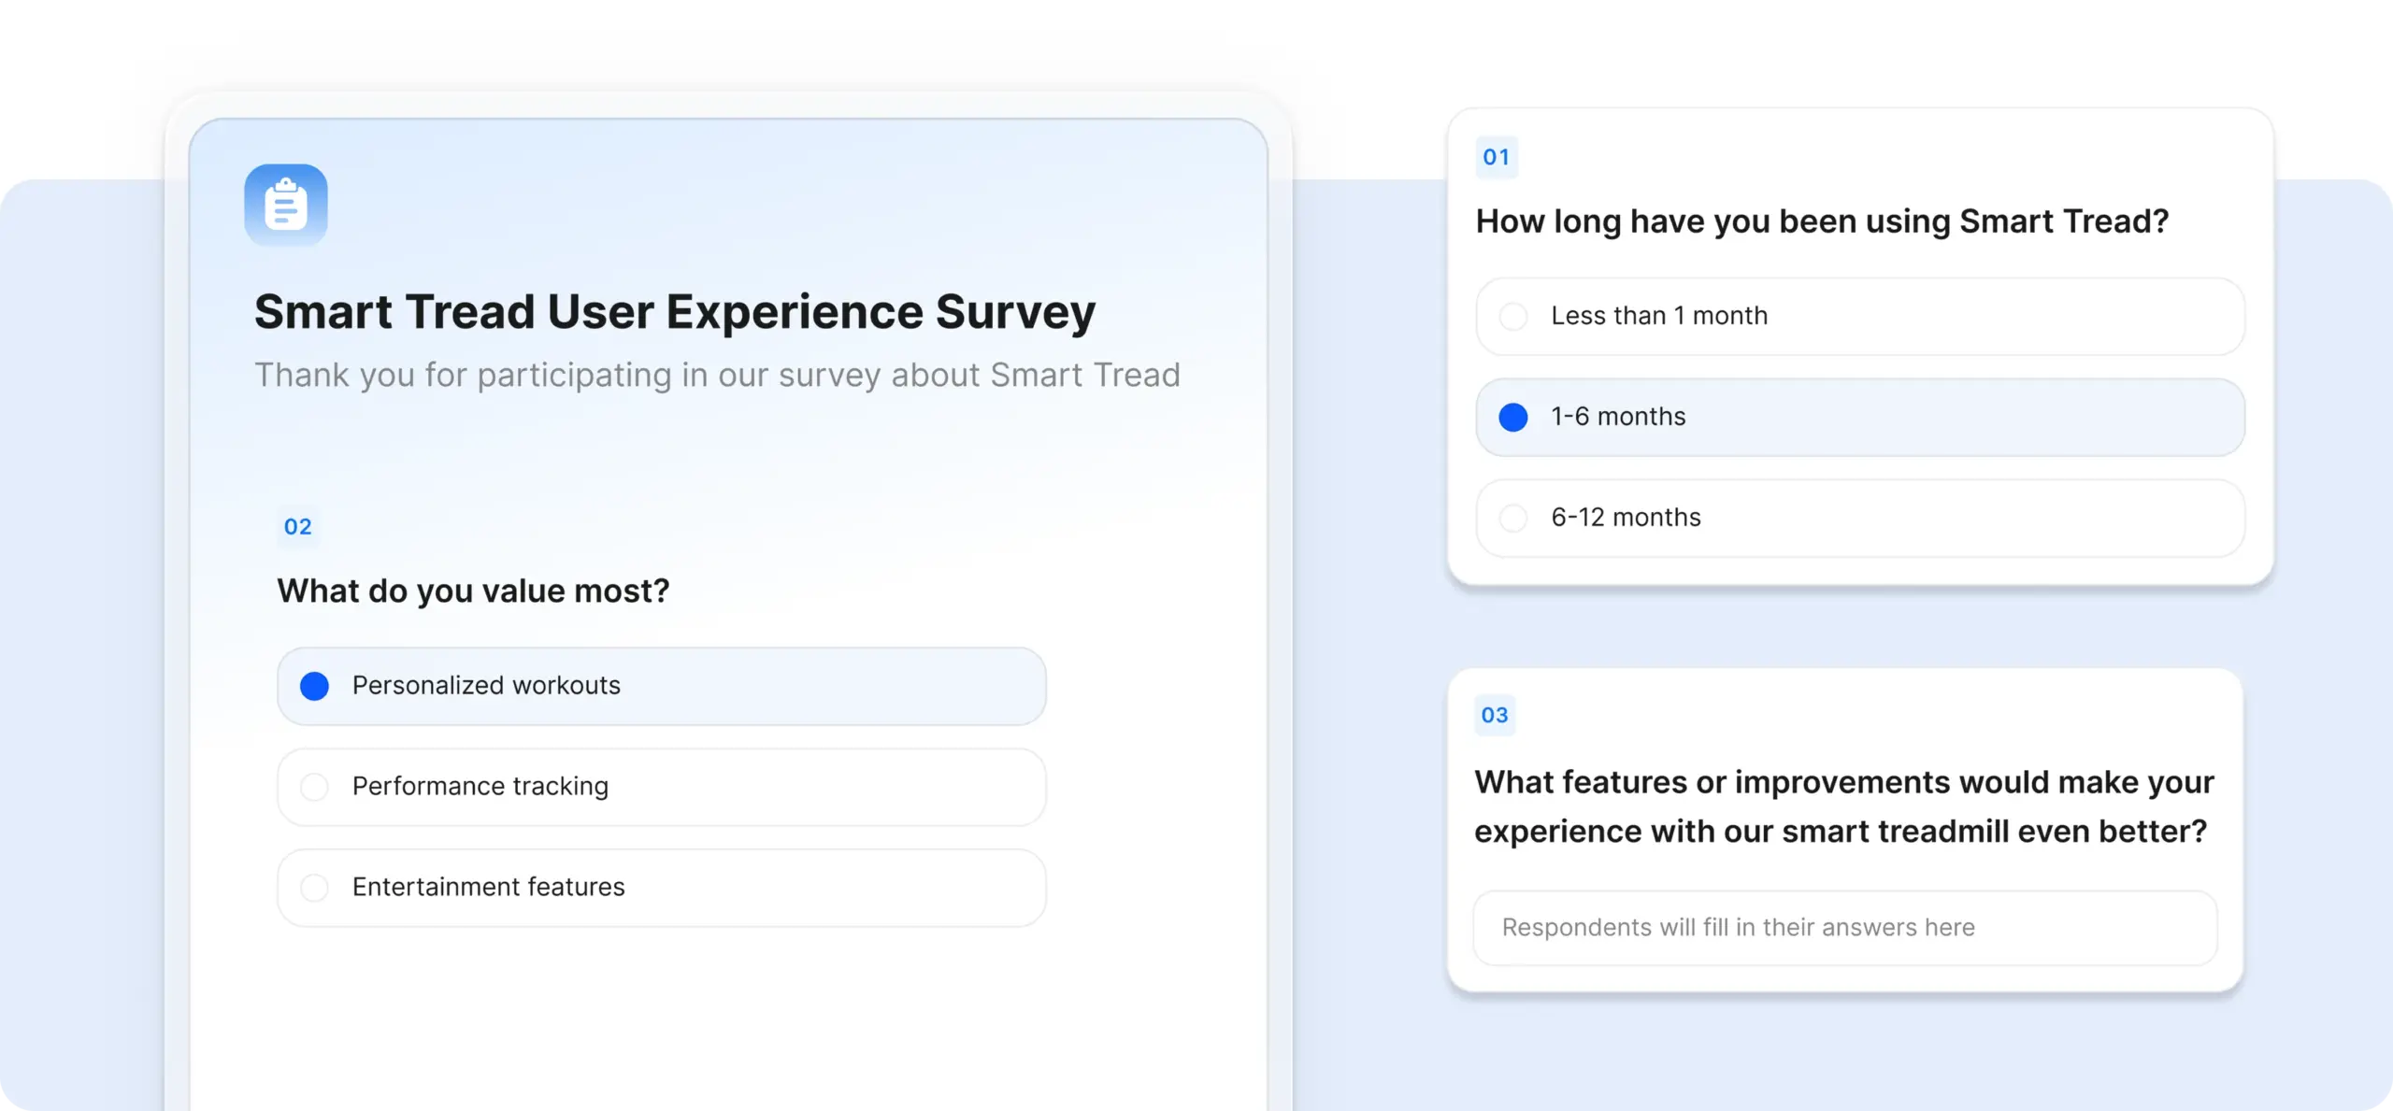This screenshot has height=1111, width=2393.
Task: Click the 'What do you value most?' question
Action: tap(473, 591)
